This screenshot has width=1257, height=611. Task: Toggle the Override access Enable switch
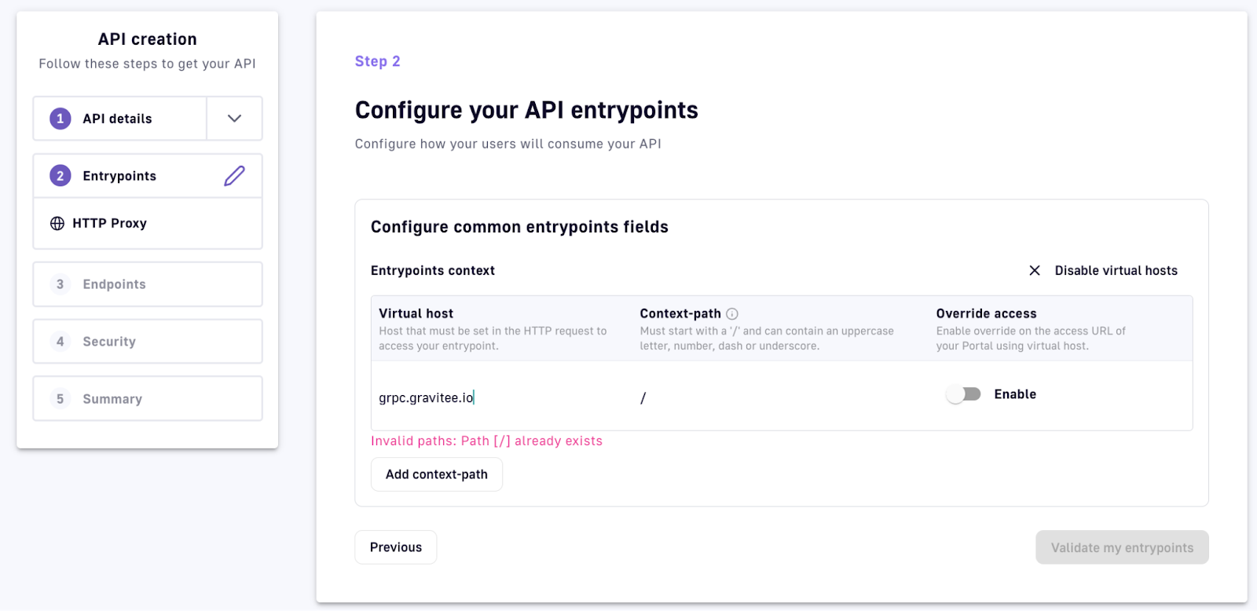964,394
